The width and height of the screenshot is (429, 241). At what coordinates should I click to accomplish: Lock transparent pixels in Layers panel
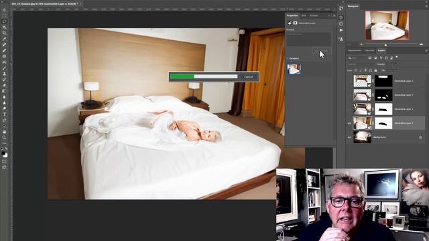point(356,70)
